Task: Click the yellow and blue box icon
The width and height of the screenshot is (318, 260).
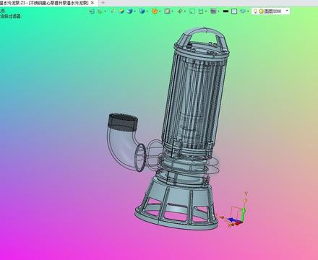Action: click(121, 11)
